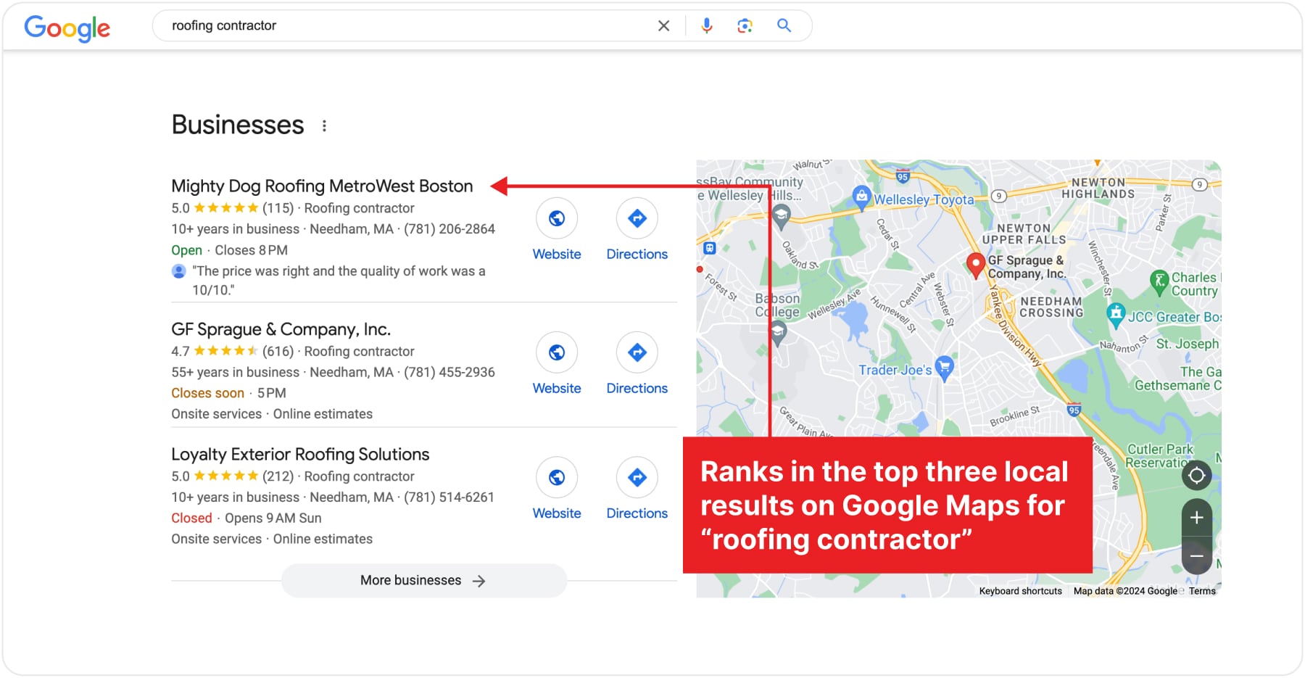Viewport: 1305px width, 678px height.
Task: Visit Mighty Dog Roofing website icon
Action: click(x=557, y=218)
